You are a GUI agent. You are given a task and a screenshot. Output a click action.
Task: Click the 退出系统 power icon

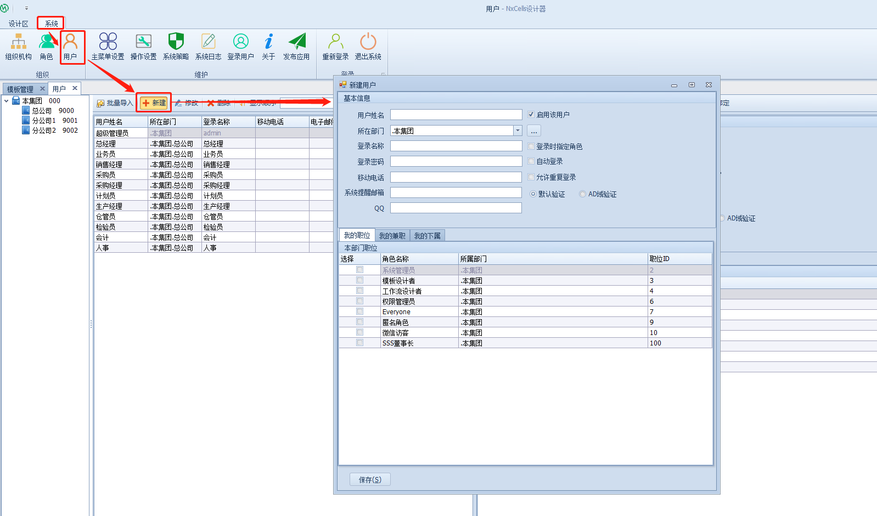tap(368, 46)
